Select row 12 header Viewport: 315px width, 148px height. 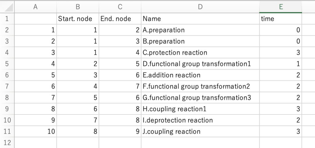point(7,143)
